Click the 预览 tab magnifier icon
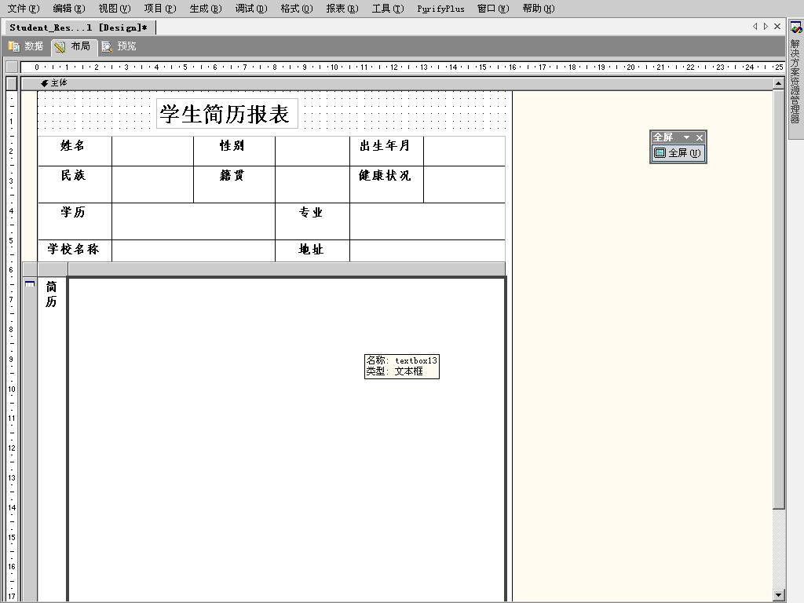804x603 pixels. click(x=107, y=46)
